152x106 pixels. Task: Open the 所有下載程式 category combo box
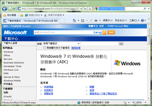pyautogui.click(x=61, y=44)
